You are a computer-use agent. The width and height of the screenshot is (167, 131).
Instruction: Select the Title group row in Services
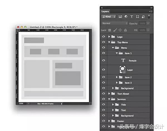click(x=125, y=105)
